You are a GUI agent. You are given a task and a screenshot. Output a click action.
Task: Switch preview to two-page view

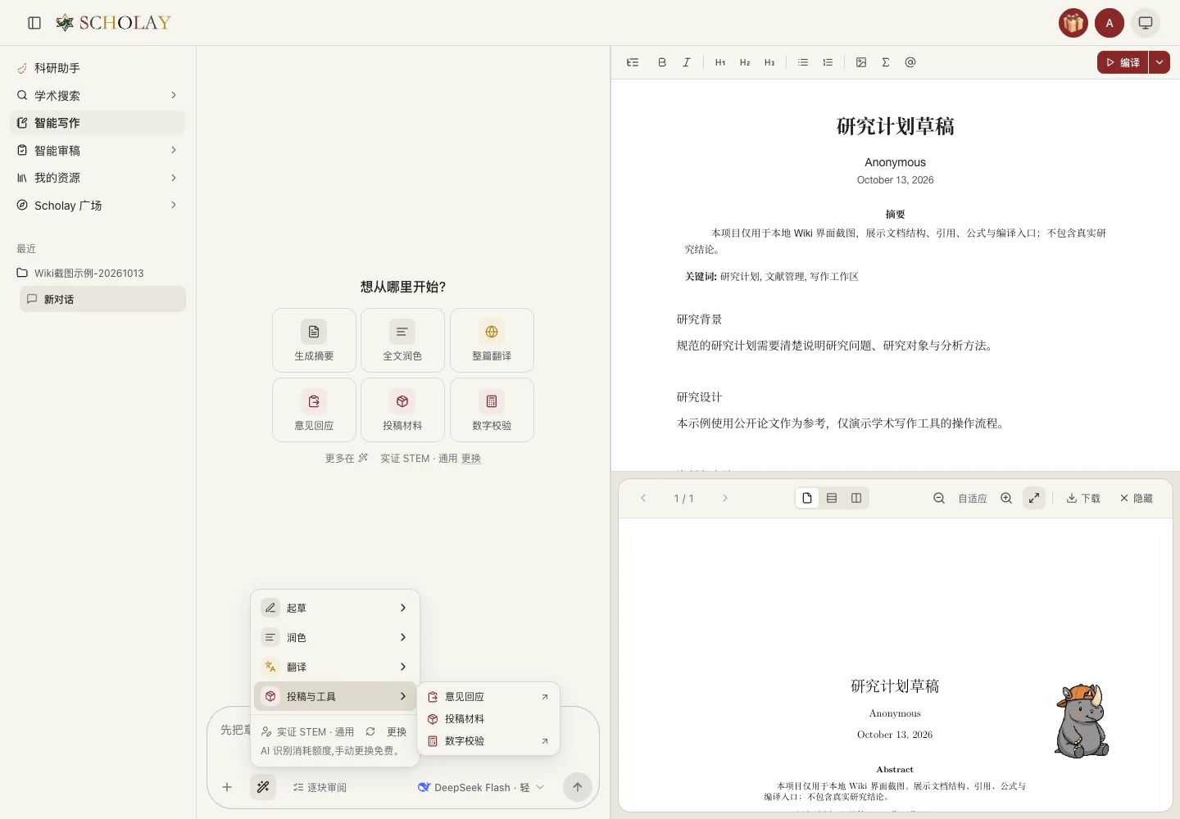[x=856, y=498]
